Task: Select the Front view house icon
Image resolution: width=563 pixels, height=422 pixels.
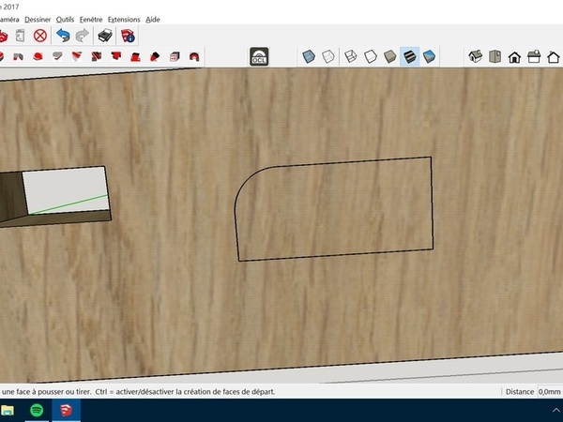Action: tap(514, 57)
